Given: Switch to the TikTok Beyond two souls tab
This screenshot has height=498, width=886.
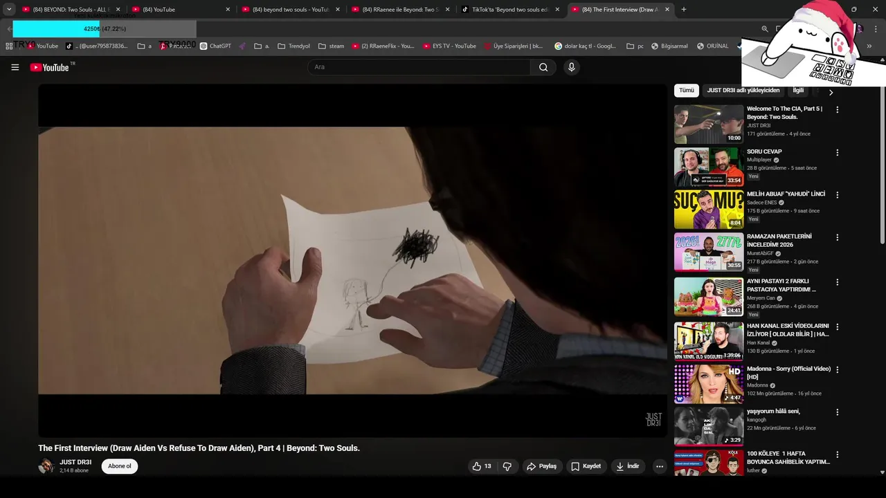Looking at the screenshot, I should (x=511, y=10).
